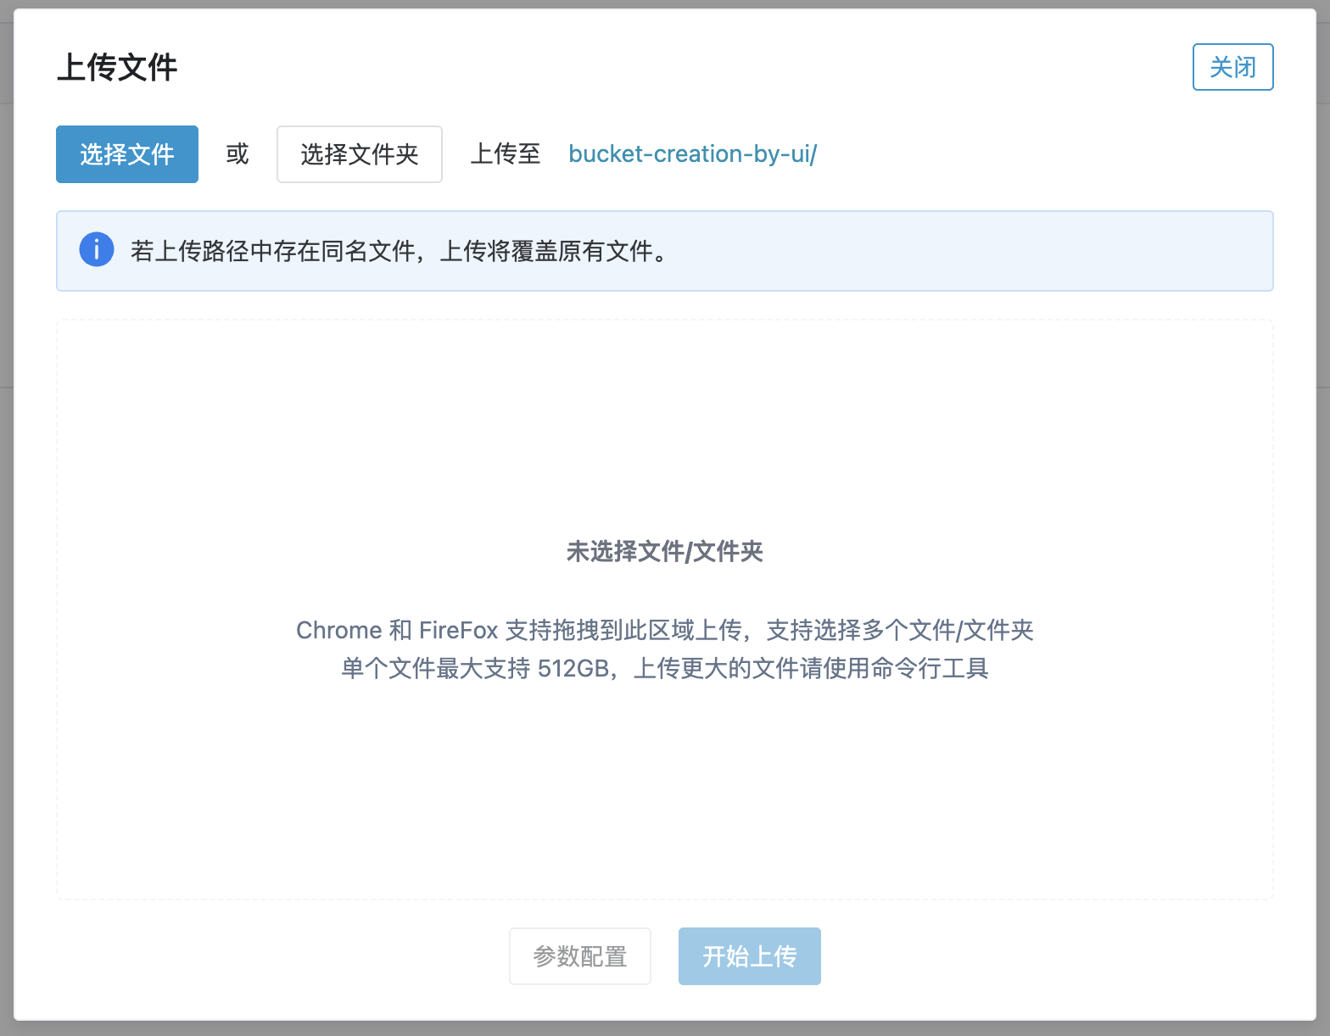This screenshot has width=1330, height=1036.
Task: Click the 选择文件夹 button
Action: pos(359,154)
